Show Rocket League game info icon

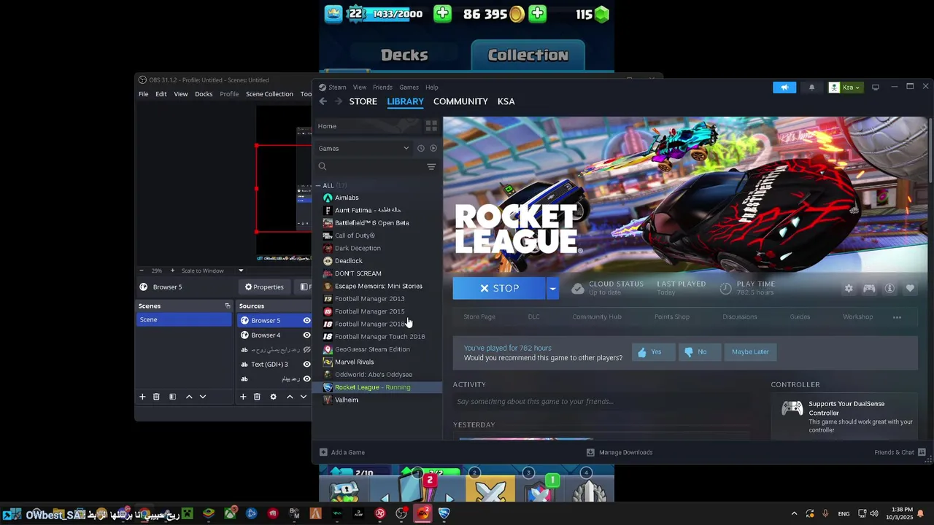point(889,289)
